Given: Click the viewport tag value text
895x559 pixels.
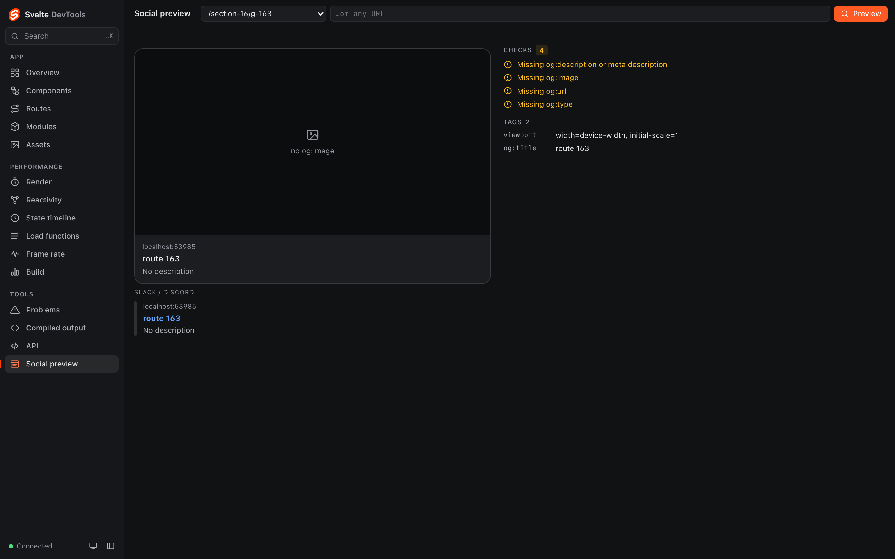Looking at the screenshot, I should click(617, 135).
